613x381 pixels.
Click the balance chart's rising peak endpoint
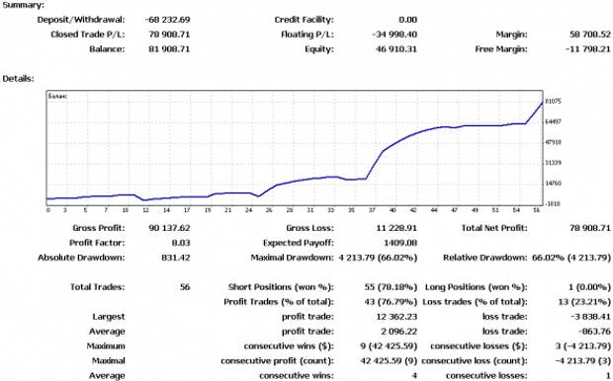point(542,103)
